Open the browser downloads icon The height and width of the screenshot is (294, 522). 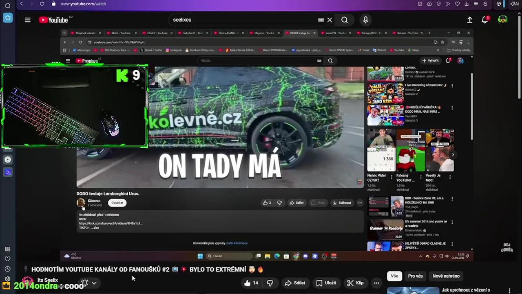point(467,4)
